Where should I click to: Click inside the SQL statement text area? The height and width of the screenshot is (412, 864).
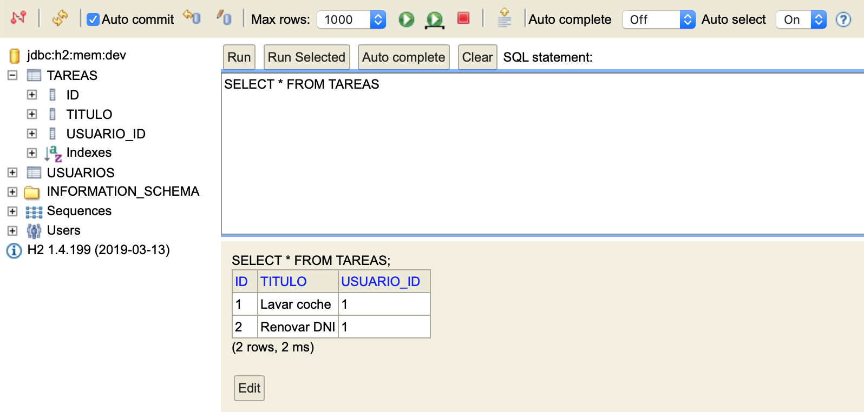pos(542,154)
